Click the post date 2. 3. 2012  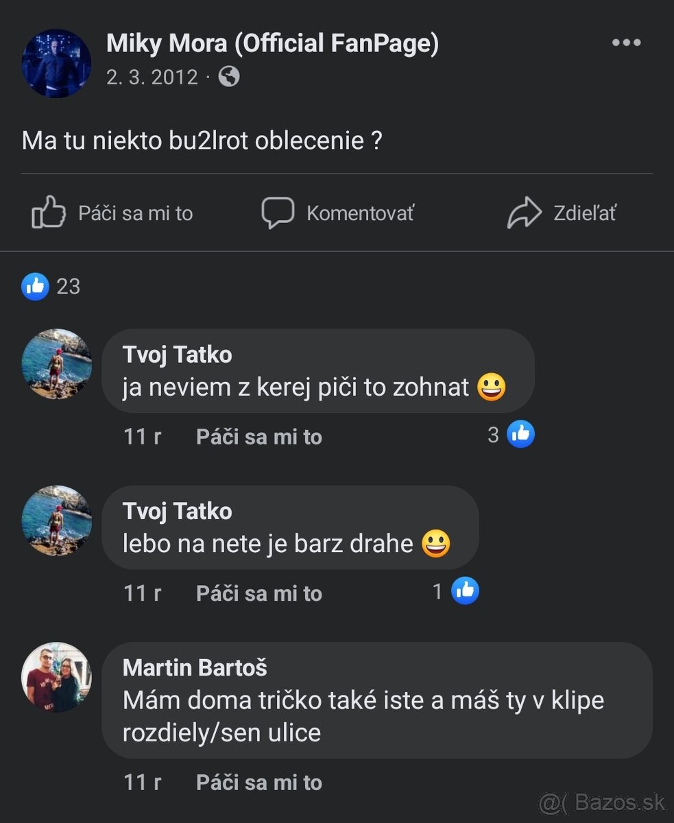152,77
